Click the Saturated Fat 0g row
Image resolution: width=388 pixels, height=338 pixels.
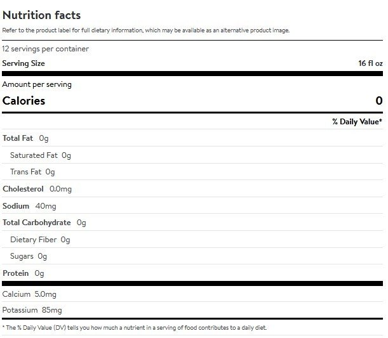point(192,155)
